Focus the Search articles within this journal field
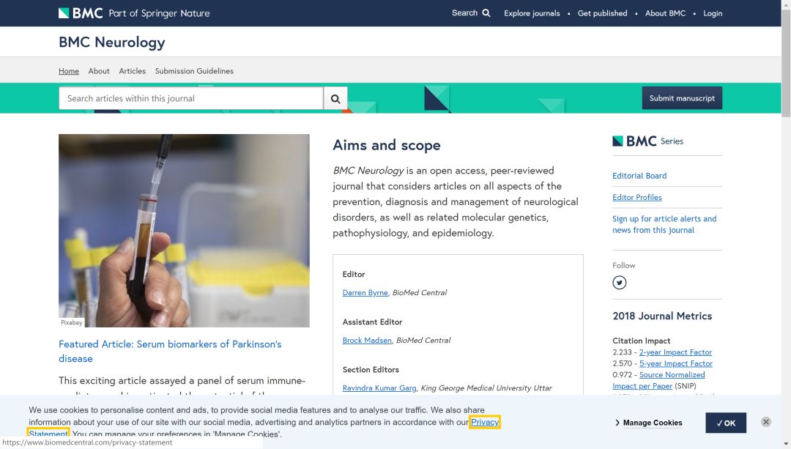Image resolution: width=791 pixels, height=449 pixels. click(190, 98)
